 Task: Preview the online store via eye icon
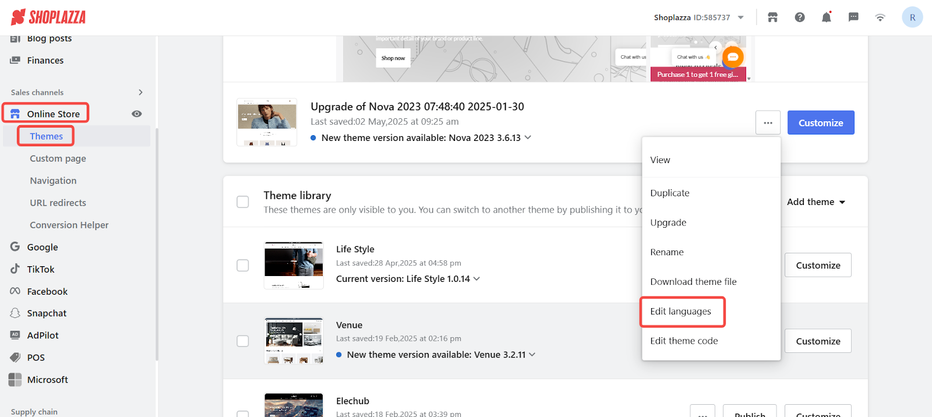(x=137, y=114)
